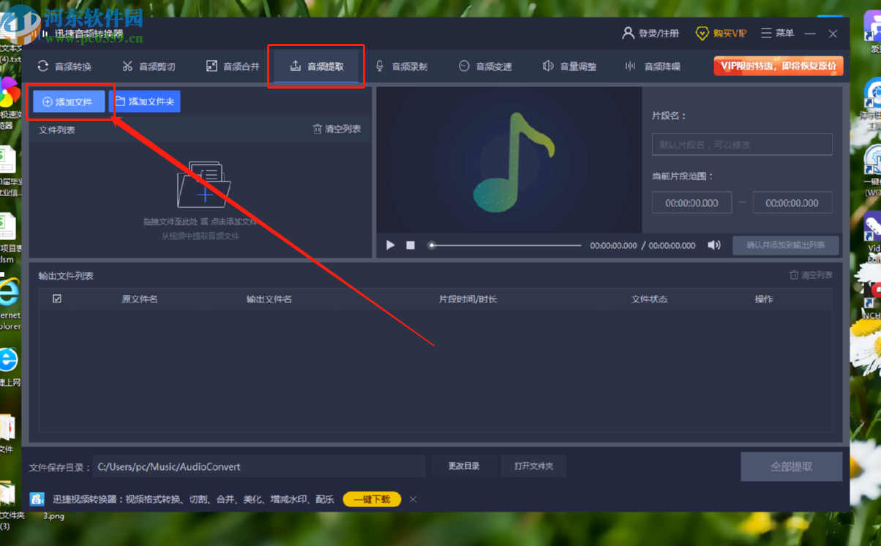Click the 片段名 input field
The width and height of the screenshot is (881, 546).
pyautogui.click(x=741, y=144)
